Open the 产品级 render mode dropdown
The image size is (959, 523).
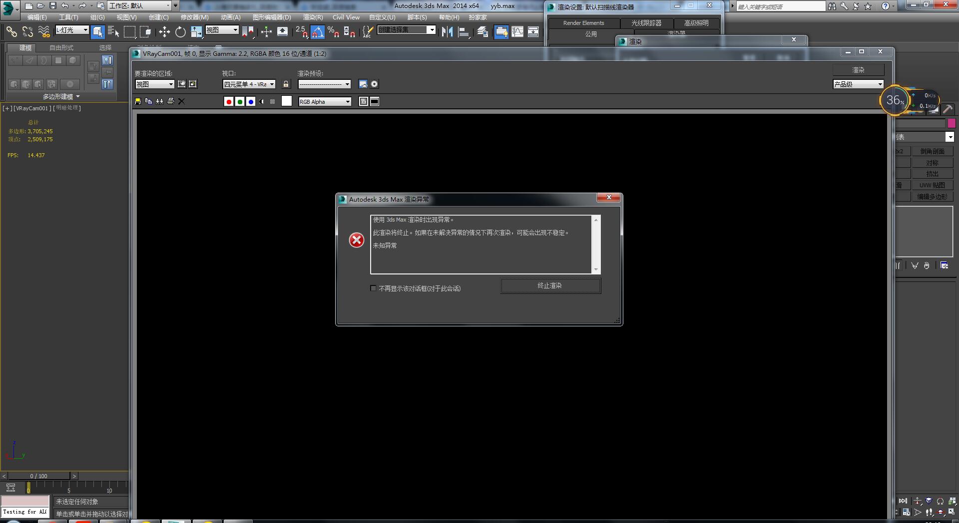point(858,84)
